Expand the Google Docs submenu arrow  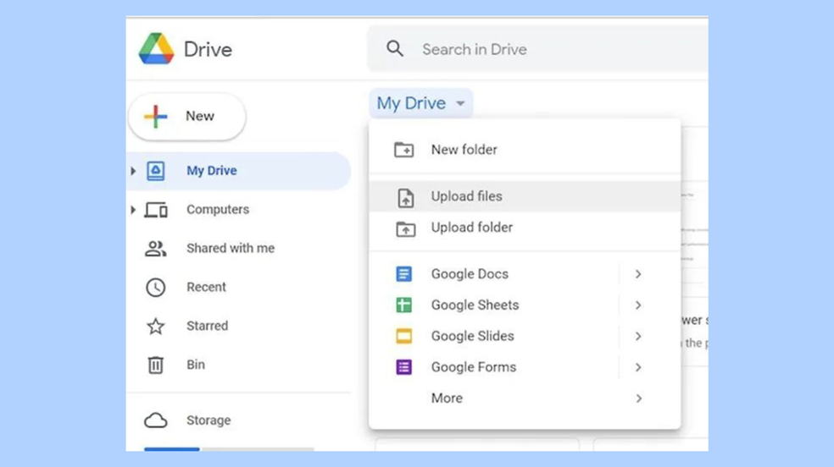pyautogui.click(x=637, y=274)
